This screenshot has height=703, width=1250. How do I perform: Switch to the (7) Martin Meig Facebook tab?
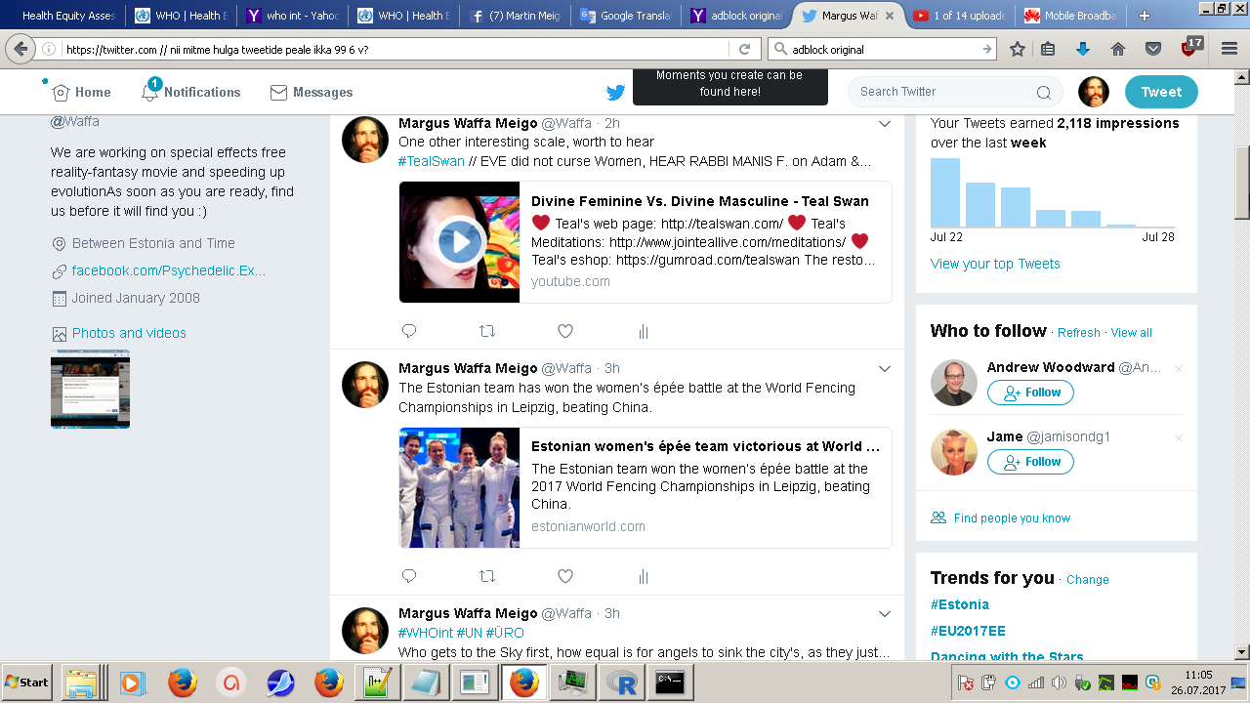click(x=515, y=16)
